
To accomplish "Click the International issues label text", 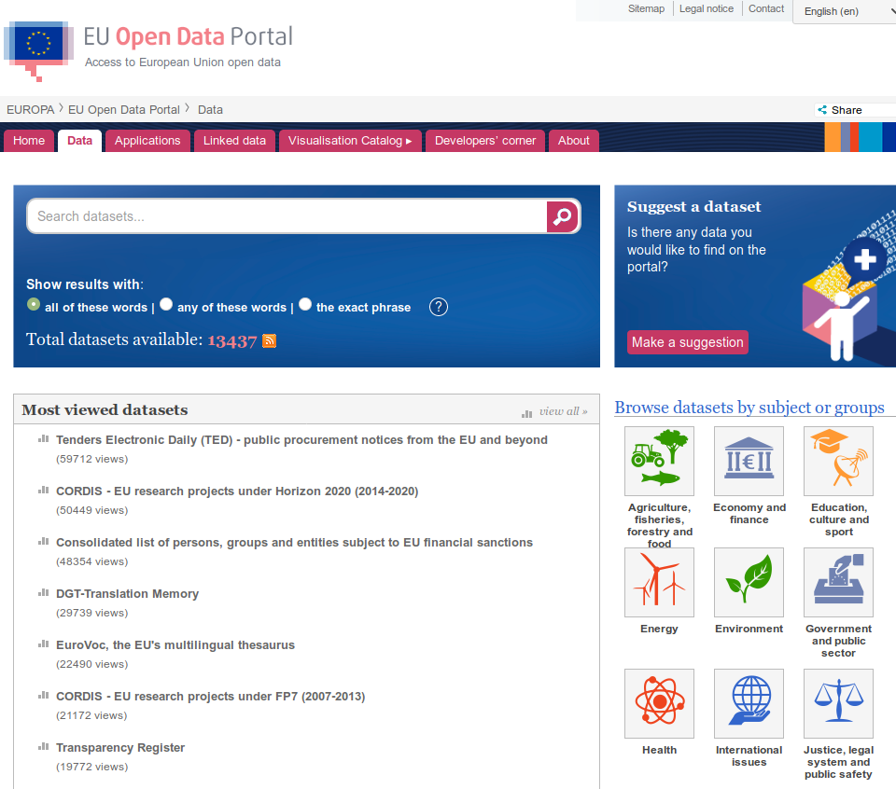I will [x=749, y=755].
